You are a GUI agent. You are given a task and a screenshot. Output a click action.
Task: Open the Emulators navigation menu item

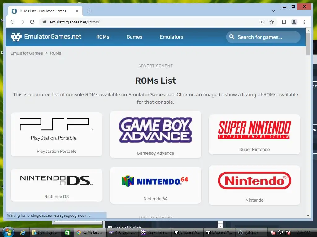click(172, 37)
